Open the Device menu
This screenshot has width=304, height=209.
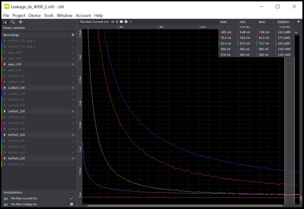[34, 15]
